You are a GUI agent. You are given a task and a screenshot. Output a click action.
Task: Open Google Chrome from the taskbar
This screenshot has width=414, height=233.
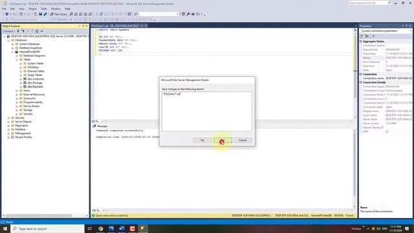click(x=101, y=228)
